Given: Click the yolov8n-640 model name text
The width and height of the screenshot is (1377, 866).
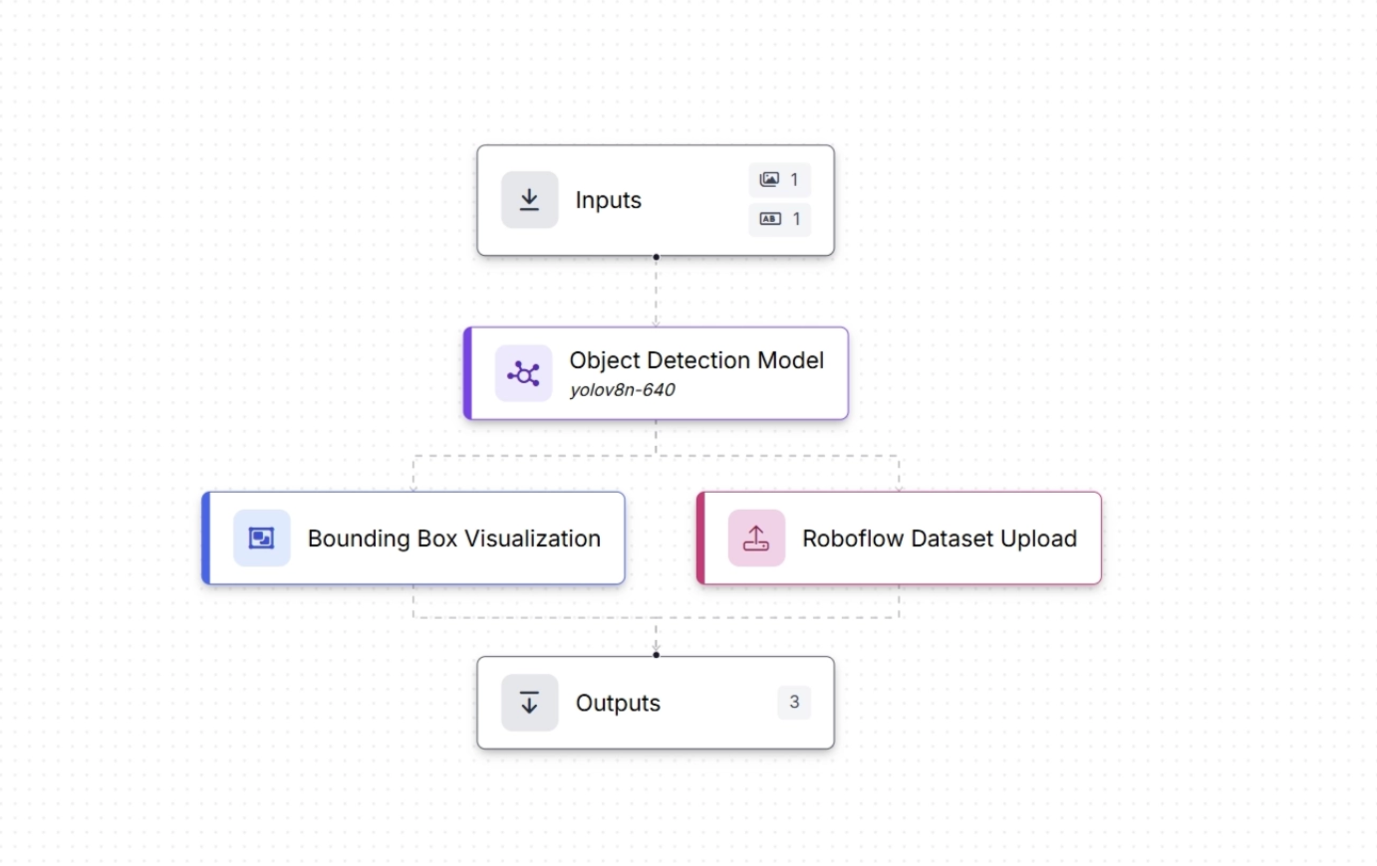Looking at the screenshot, I should tap(622, 390).
